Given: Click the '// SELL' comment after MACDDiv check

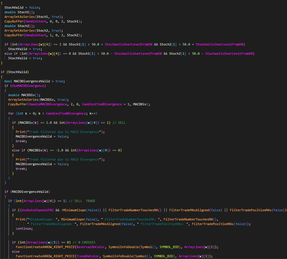Looking at the screenshot, I should (119, 123).
